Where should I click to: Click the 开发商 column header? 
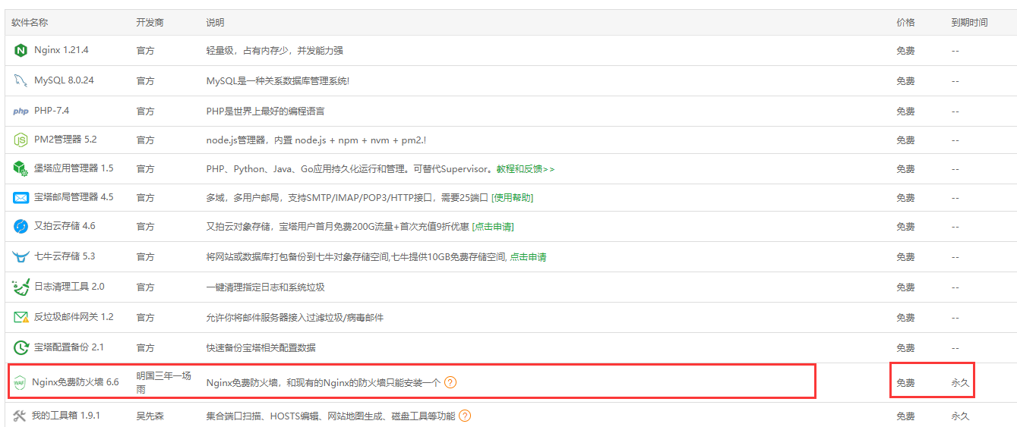150,23
